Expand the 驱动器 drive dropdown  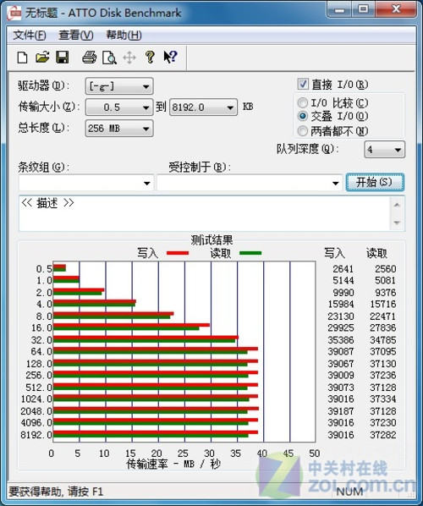[x=119, y=86]
